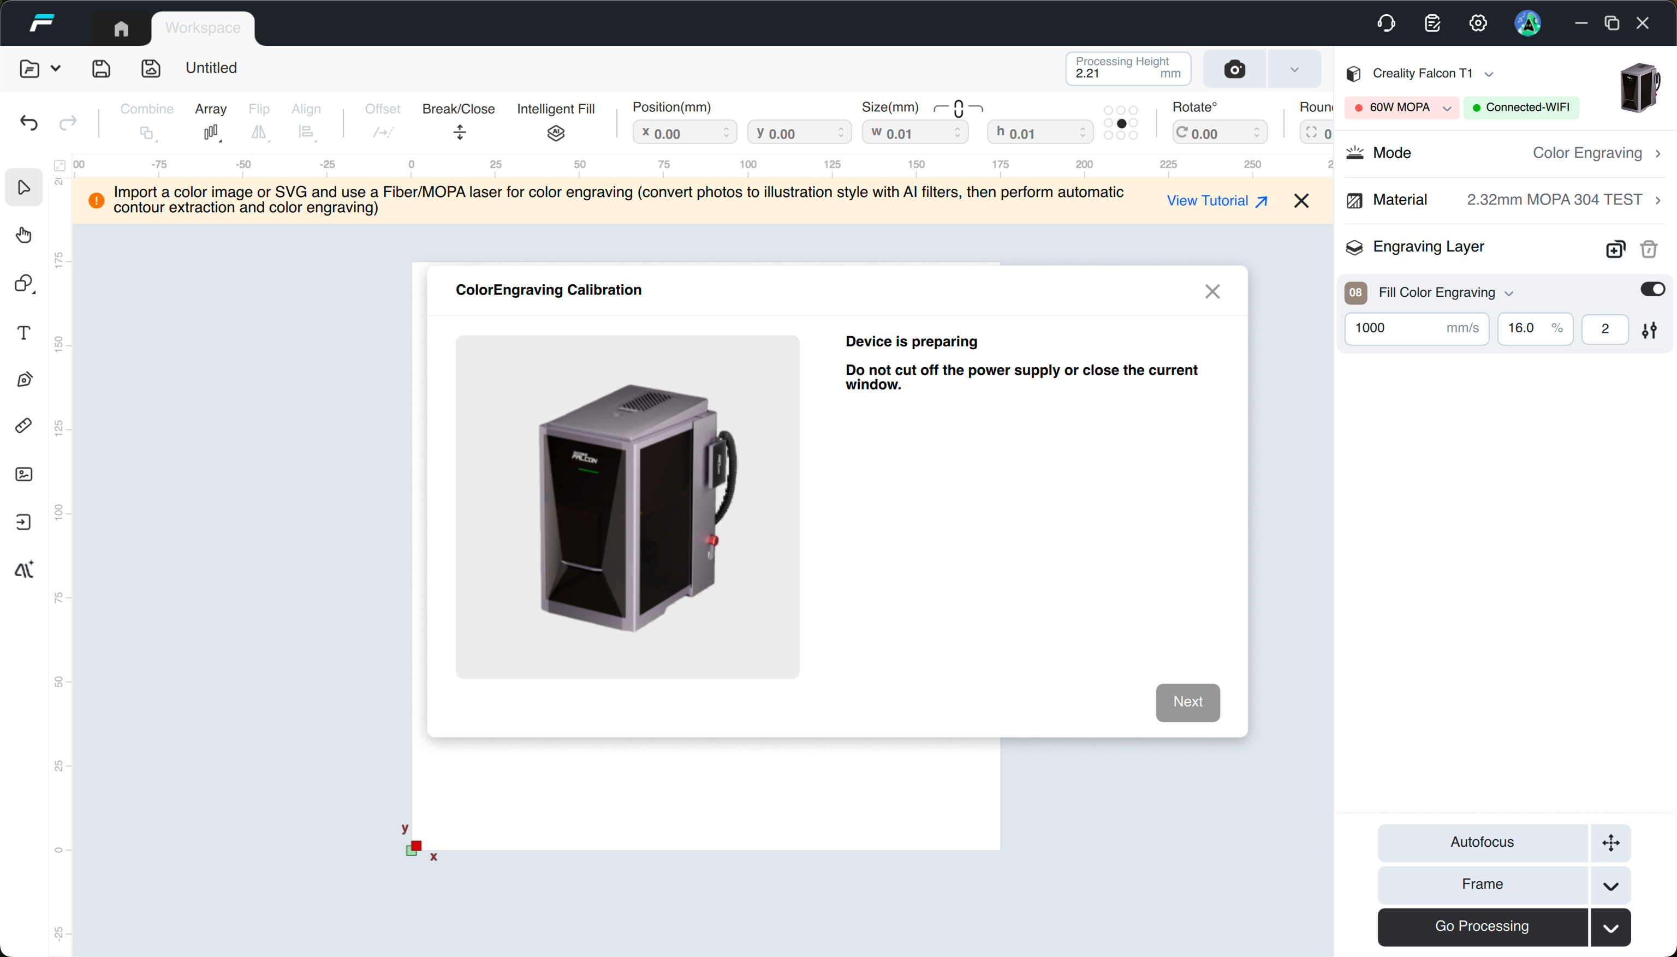Select the bottom-left anchor point
Screen dimensions: 1677x957
click(1109, 135)
